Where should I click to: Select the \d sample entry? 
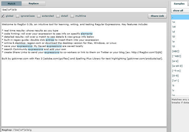pyautogui.click(x=180, y=32)
